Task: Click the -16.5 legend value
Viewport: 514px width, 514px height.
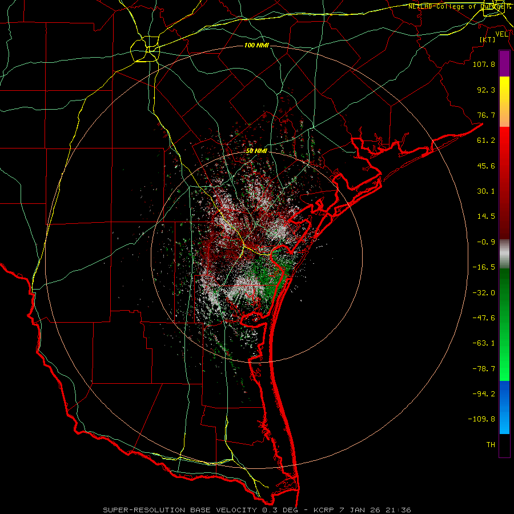Action: 484,267
